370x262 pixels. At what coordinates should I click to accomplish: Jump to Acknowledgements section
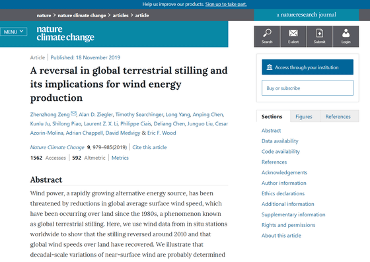(284, 173)
